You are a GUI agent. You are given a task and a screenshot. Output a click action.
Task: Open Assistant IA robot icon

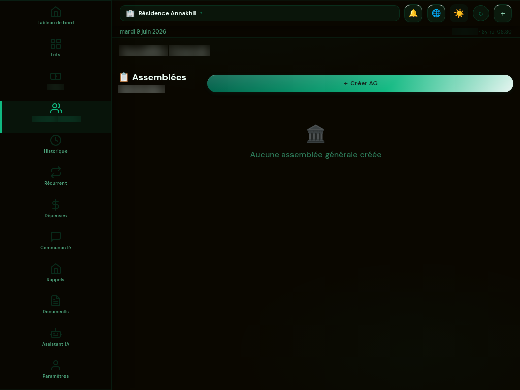(56, 333)
